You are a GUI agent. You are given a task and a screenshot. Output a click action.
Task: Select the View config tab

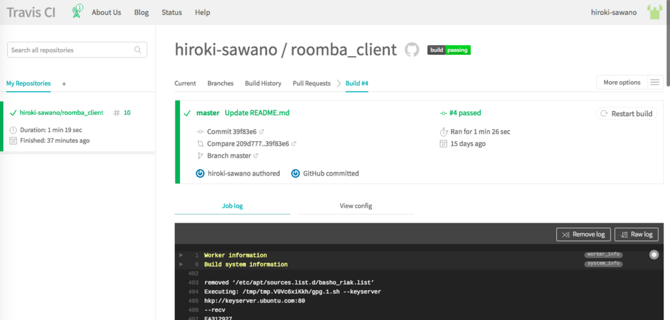coord(356,206)
